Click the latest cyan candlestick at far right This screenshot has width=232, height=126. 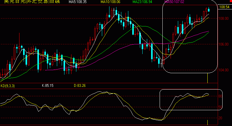[x=209, y=10]
